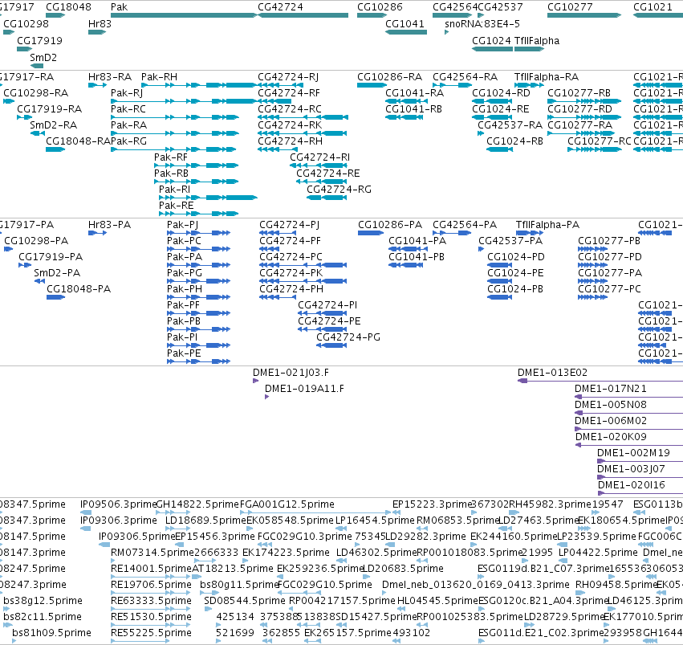The height and width of the screenshot is (645, 683).
Task: Select the Pak-PH protein feature
Action: coord(198,297)
